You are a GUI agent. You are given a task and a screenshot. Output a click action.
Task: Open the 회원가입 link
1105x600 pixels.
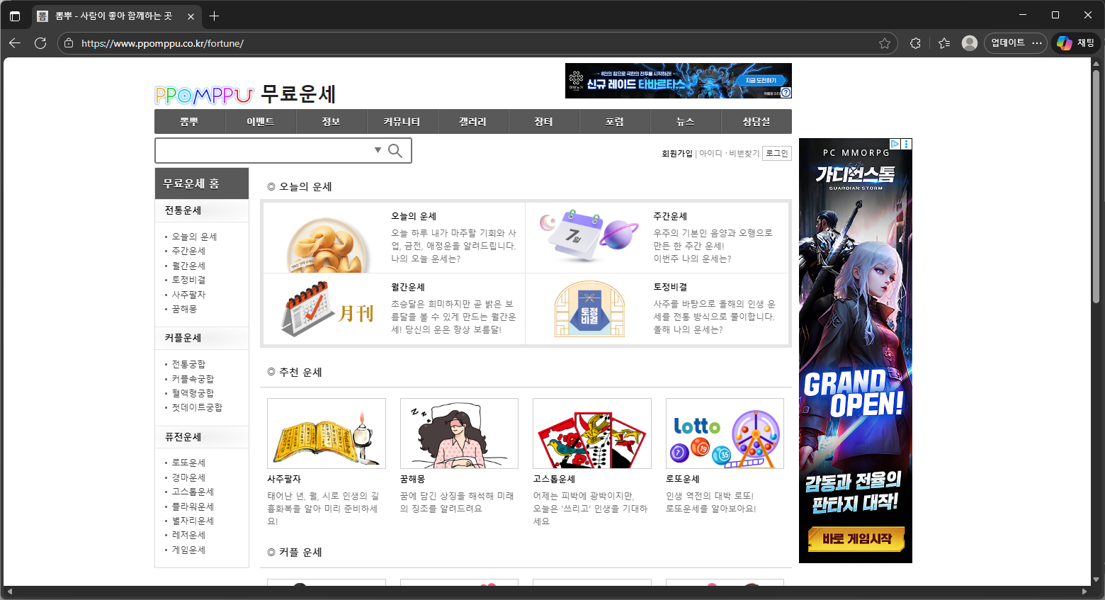tap(676, 153)
